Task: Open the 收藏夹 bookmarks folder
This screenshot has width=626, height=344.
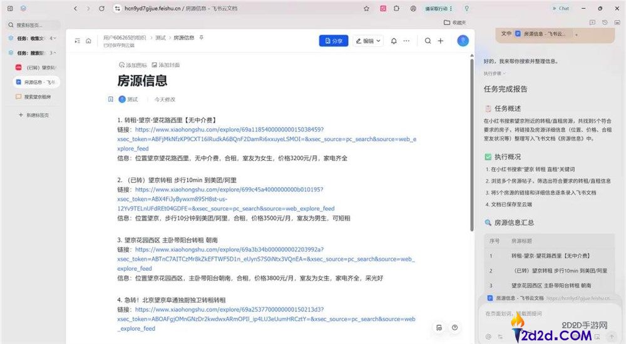Action: [455, 23]
